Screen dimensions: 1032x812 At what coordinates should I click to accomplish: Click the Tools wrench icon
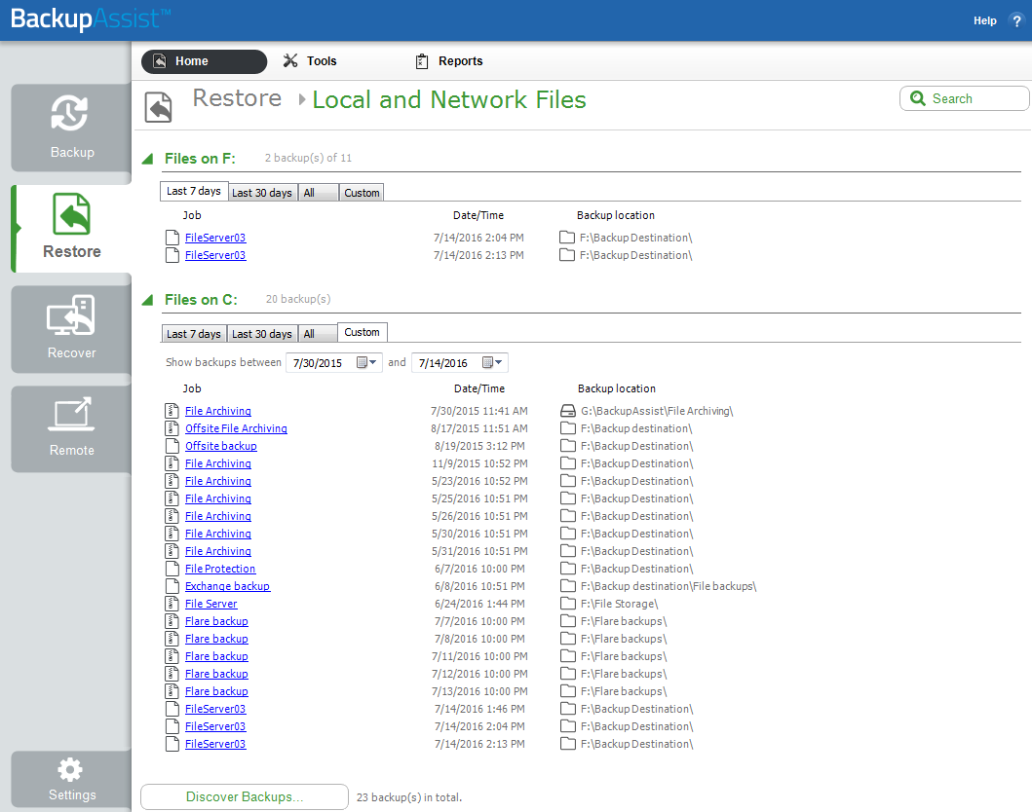(x=290, y=61)
